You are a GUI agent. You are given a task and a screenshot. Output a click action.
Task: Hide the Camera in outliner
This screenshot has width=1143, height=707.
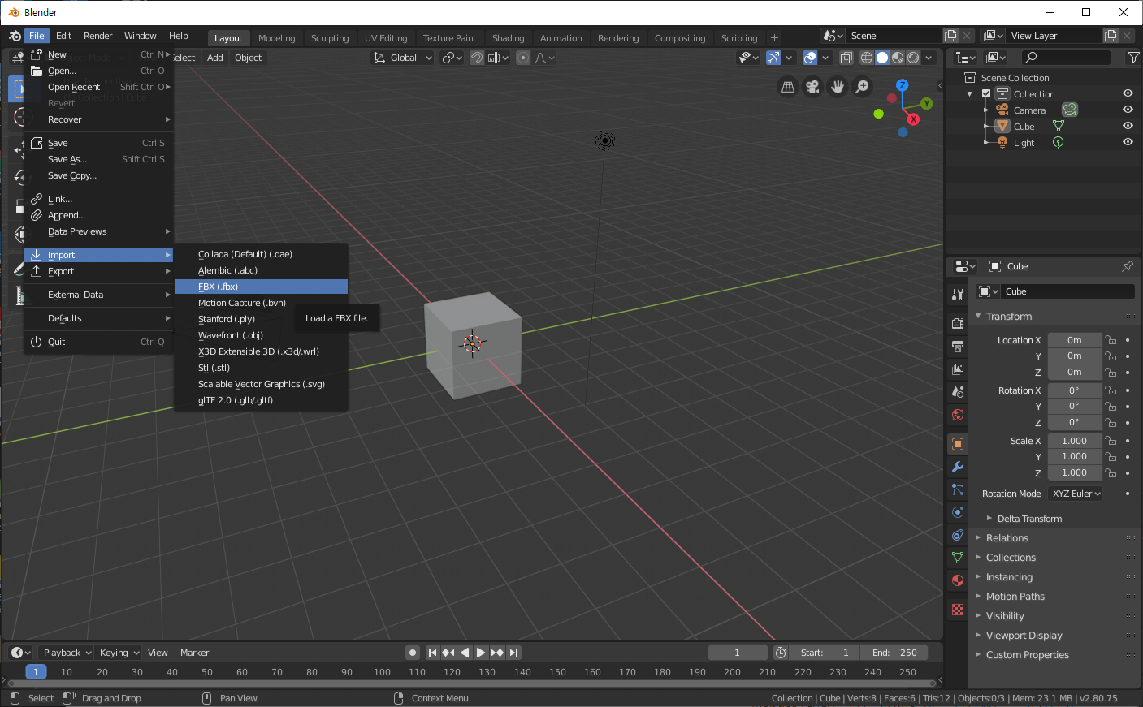coord(1128,110)
